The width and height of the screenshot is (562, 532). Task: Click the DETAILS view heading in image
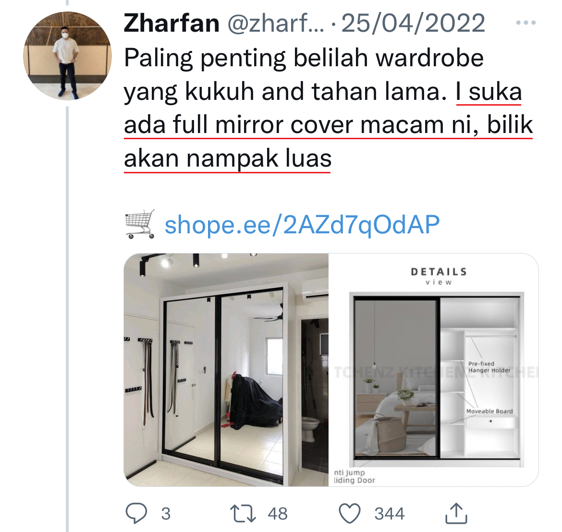point(439,276)
